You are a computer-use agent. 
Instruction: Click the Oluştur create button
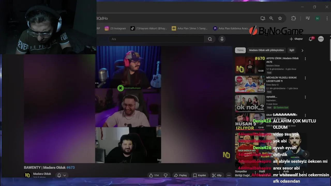(x=296, y=39)
